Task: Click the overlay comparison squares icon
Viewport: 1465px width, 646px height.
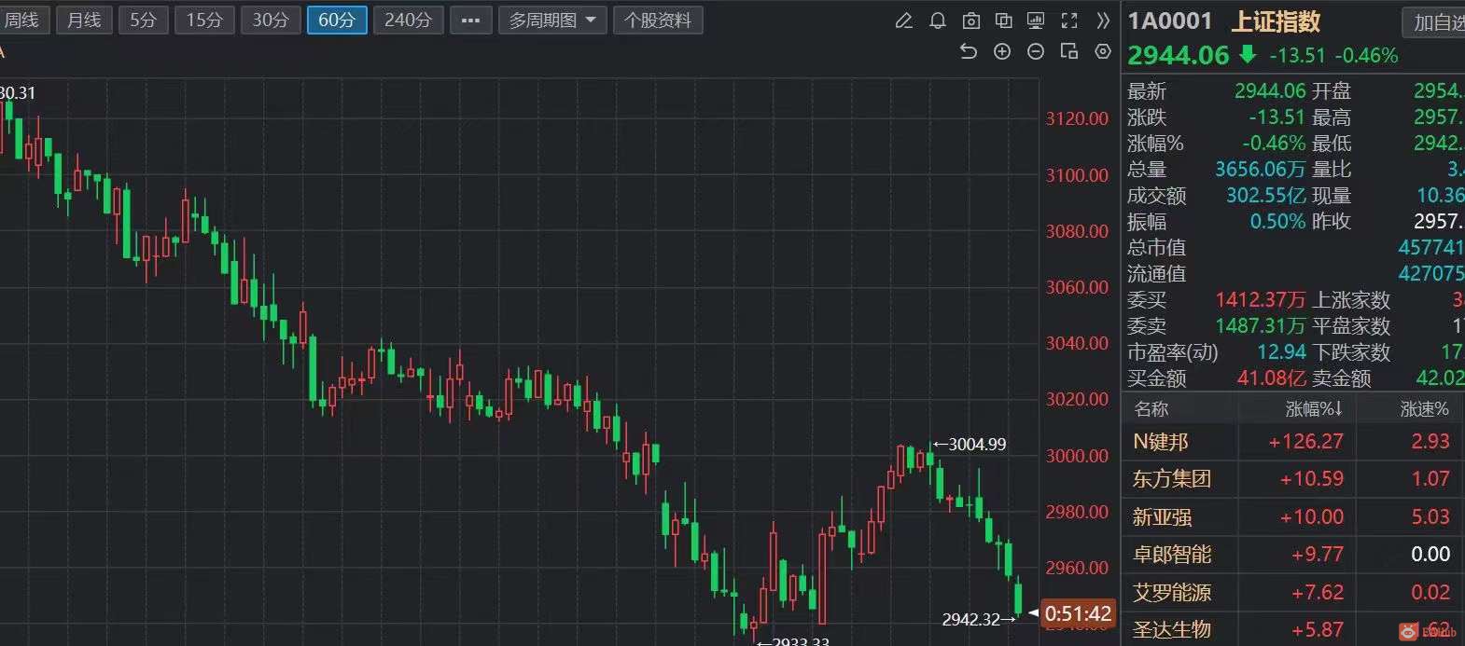Action: [x=1004, y=21]
